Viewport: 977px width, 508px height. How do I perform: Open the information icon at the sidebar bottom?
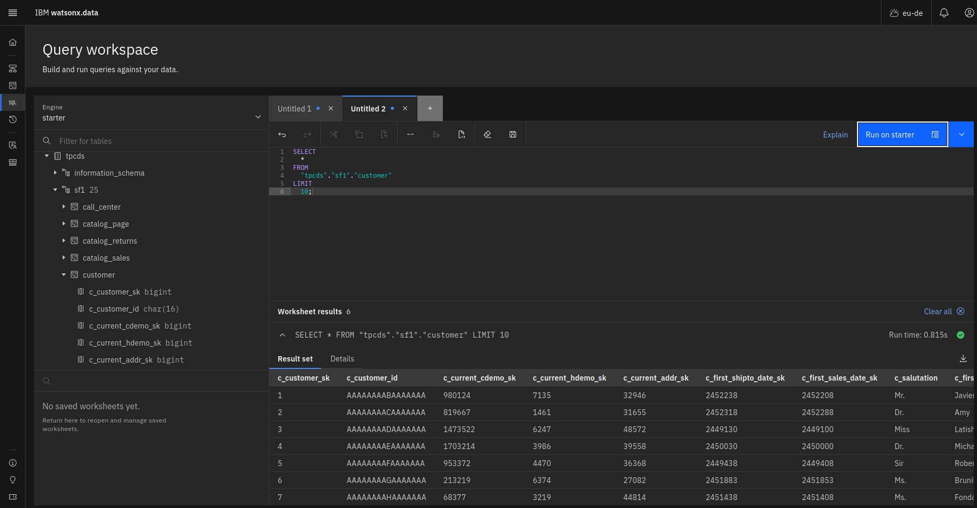[13, 463]
